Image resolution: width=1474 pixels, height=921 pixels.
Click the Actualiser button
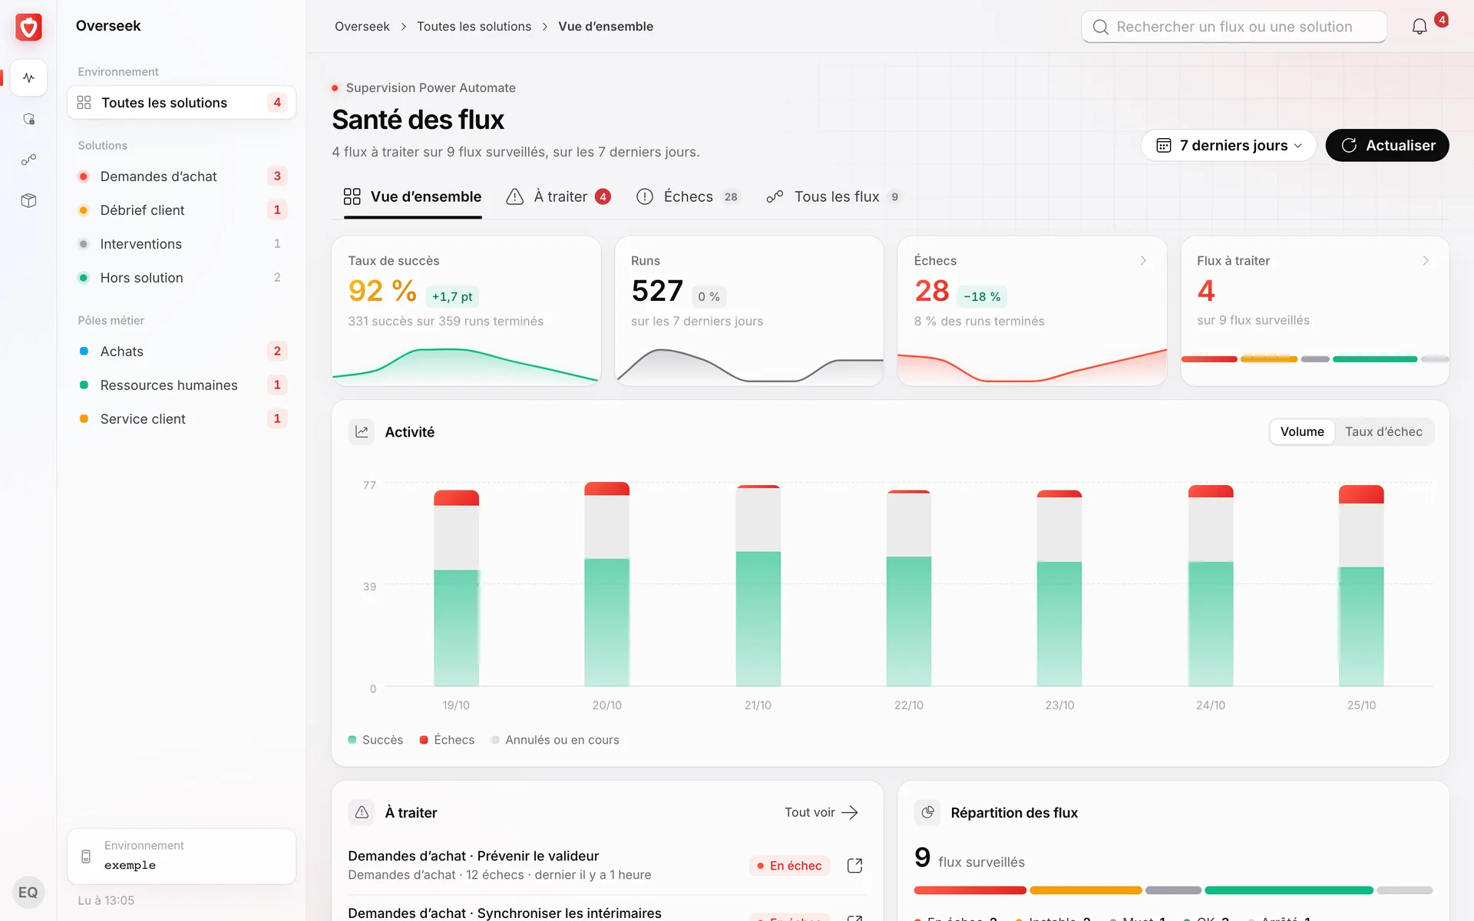(1387, 145)
